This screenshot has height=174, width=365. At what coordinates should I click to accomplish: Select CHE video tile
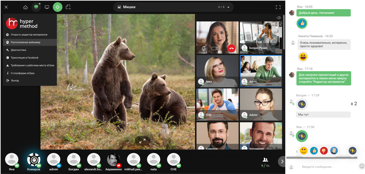tap(217, 105)
